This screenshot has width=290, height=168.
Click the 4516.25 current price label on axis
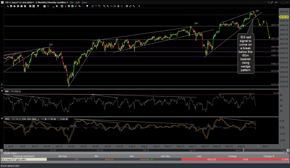284,17
